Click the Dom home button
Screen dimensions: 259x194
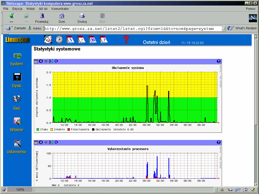[62, 18]
